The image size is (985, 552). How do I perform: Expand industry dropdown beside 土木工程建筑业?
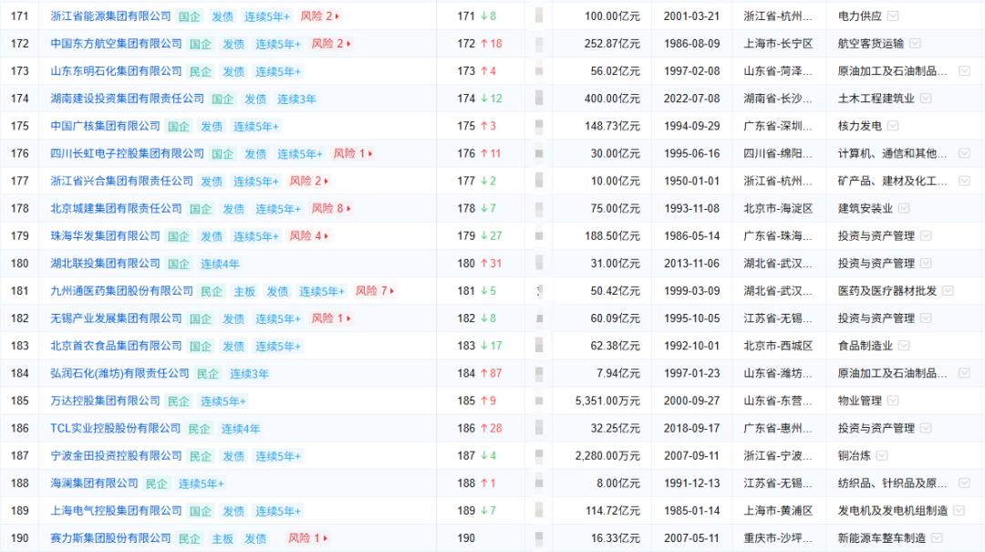pyautogui.click(x=926, y=99)
